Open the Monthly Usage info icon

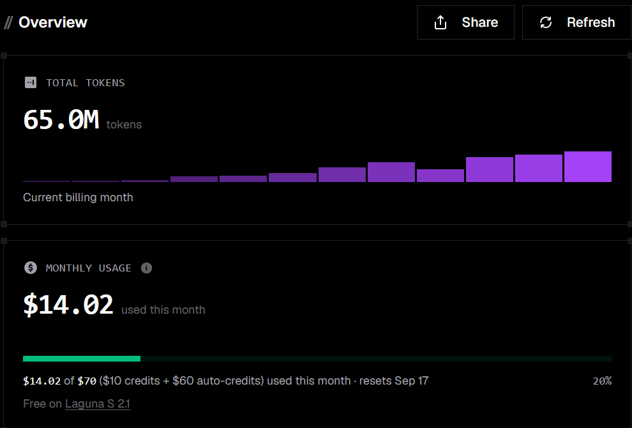[x=146, y=268]
